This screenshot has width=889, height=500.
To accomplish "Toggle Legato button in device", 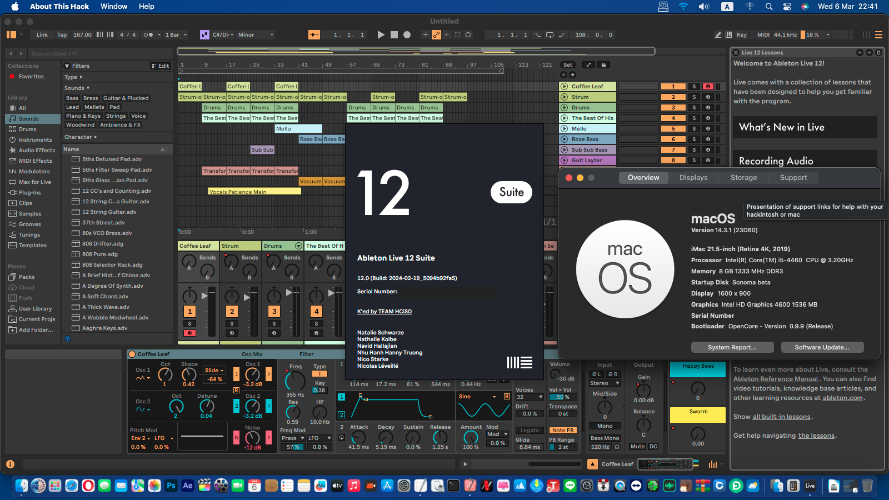I will pyautogui.click(x=530, y=431).
